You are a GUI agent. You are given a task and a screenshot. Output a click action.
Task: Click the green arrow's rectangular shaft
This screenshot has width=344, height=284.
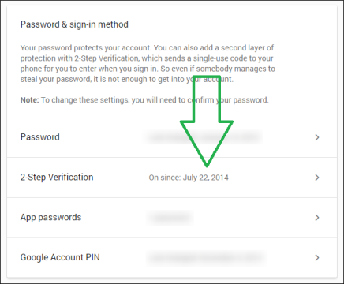207,99
